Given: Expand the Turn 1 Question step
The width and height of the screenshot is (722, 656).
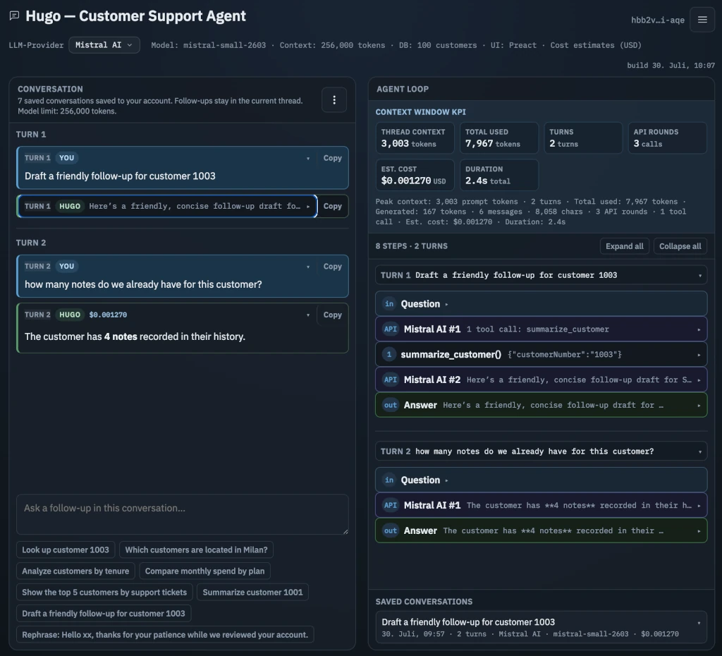Looking at the screenshot, I should [x=541, y=303].
